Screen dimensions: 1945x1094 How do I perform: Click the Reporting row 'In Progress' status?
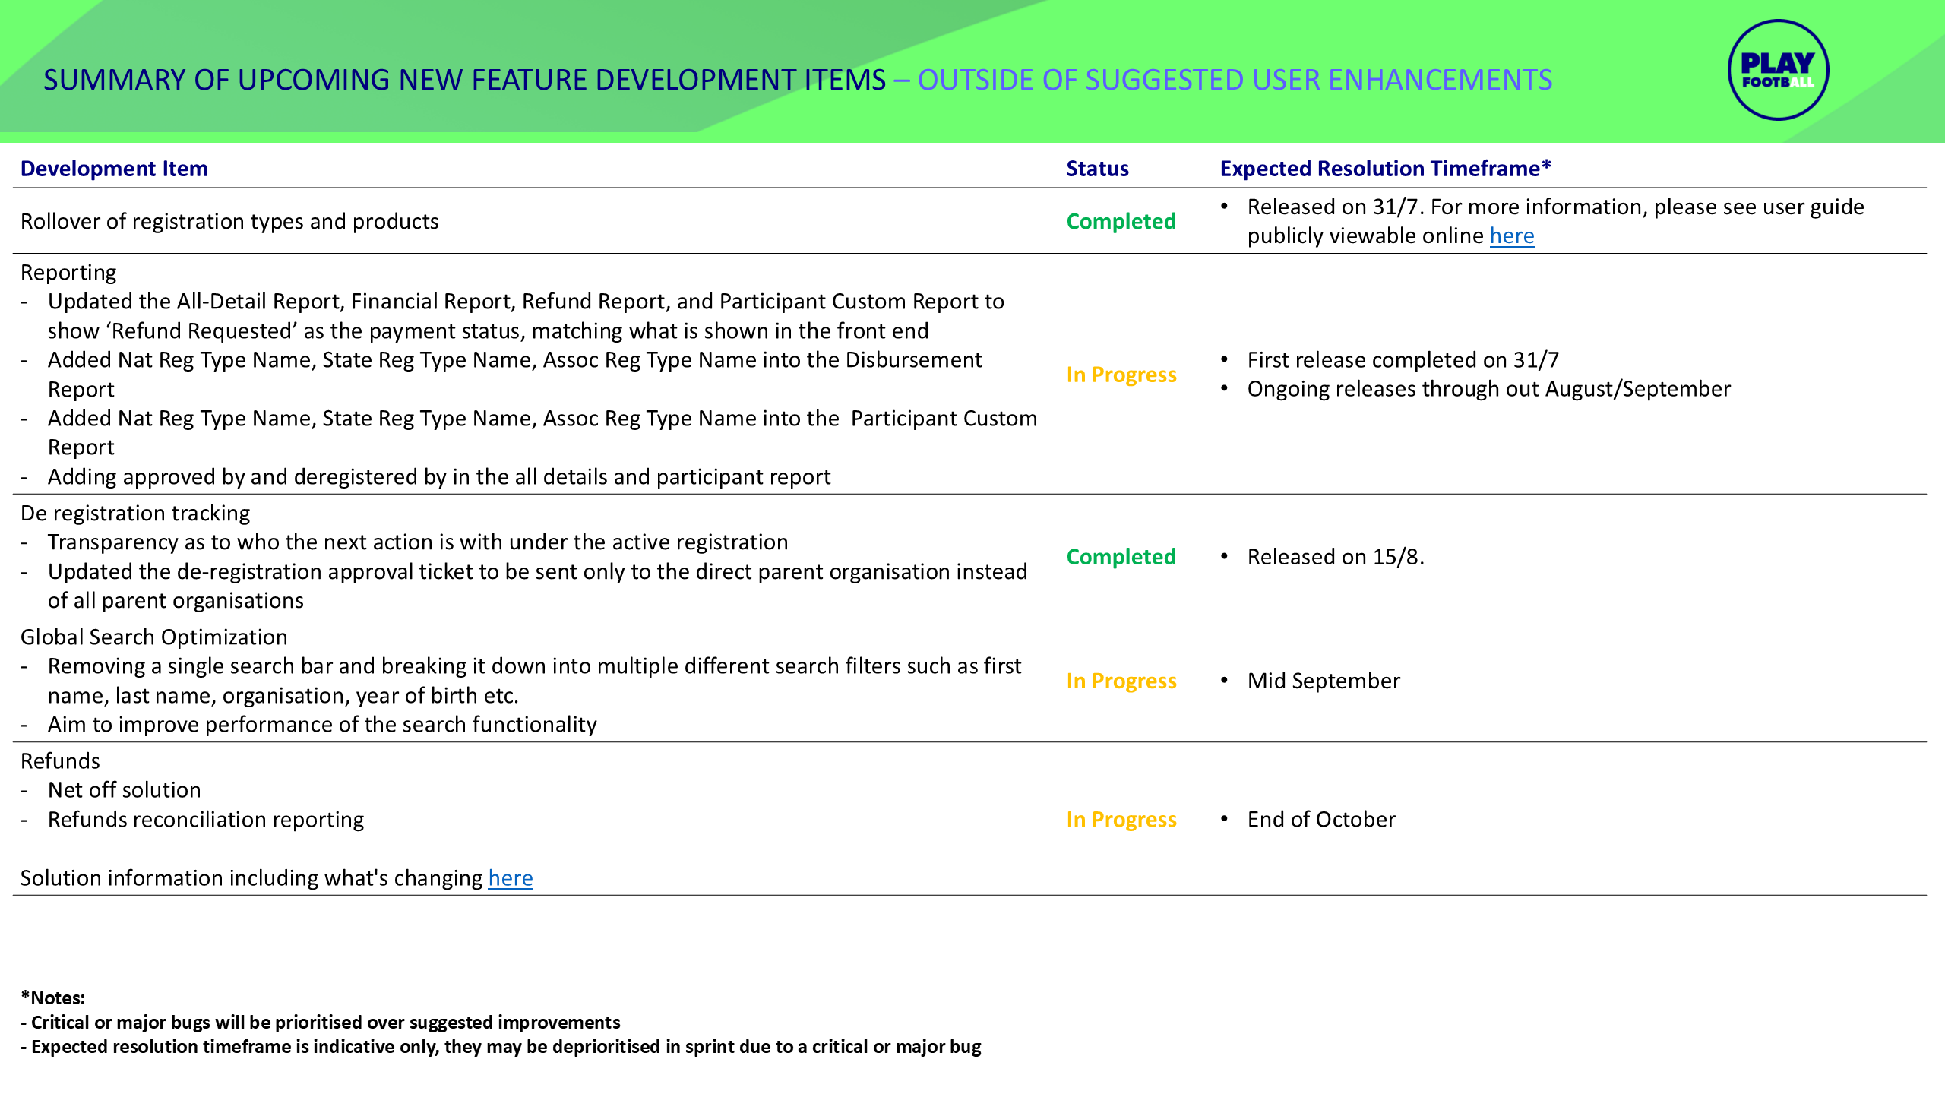tap(1121, 375)
